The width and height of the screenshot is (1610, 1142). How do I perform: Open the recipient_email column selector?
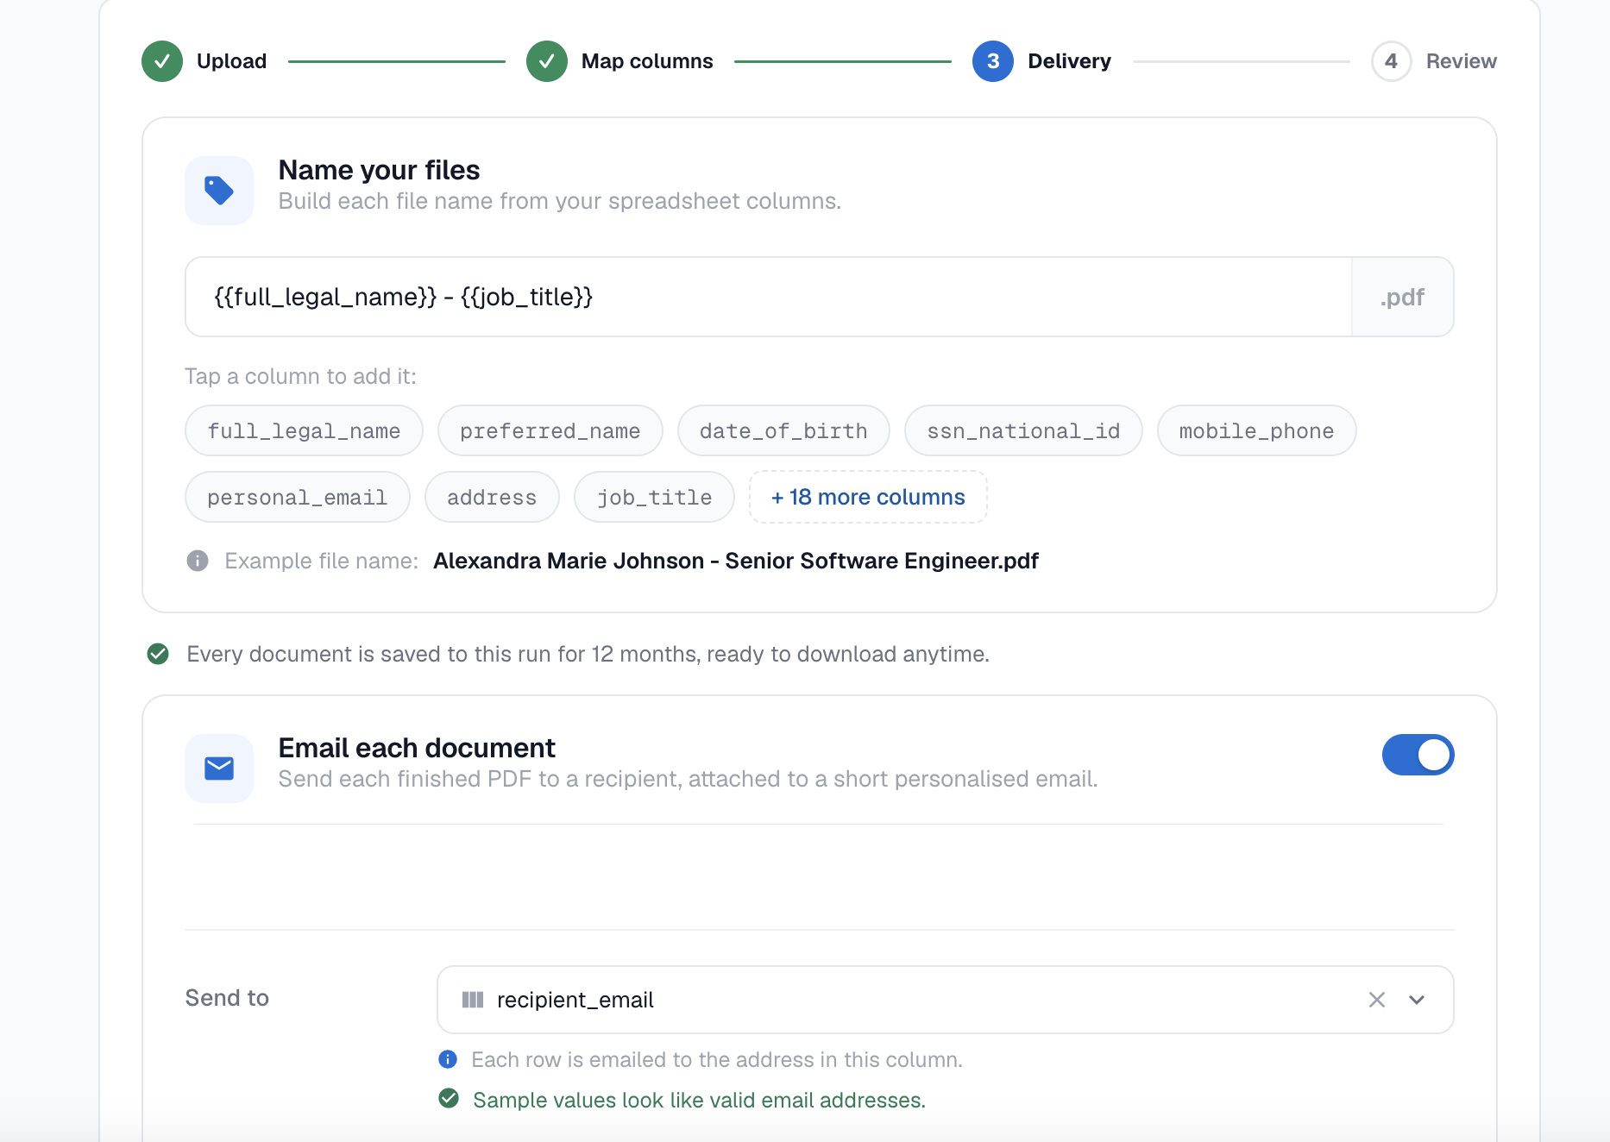(946, 1000)
